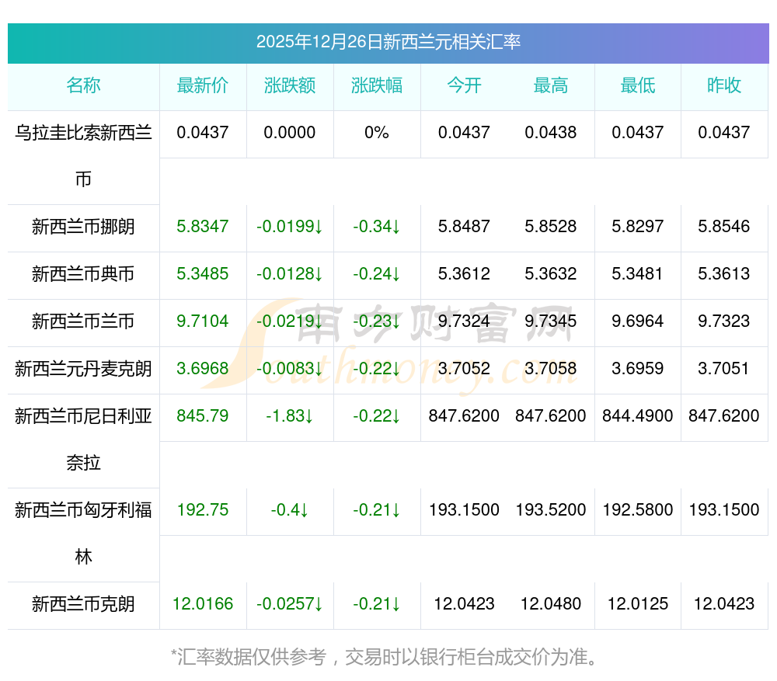The width and height of the screenshot is (777, 681).
Task: Click the 最低 column header
Action: (x=638, y=86)
